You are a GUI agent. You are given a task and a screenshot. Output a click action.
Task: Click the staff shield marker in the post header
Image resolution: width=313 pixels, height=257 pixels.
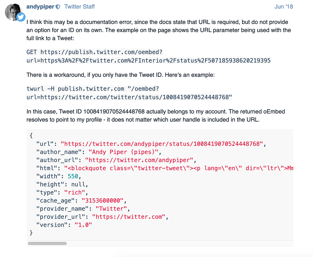[x=57, y=6]
